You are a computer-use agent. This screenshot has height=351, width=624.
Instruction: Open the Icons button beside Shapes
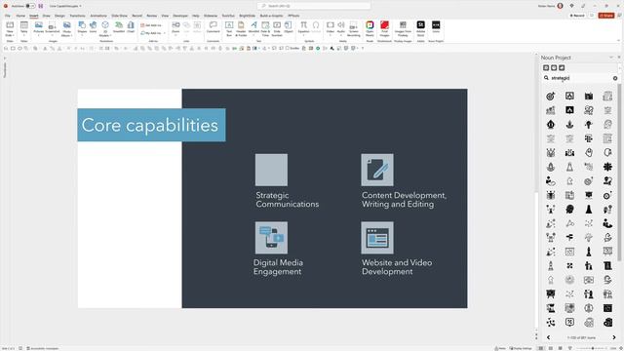coord(94,27)
